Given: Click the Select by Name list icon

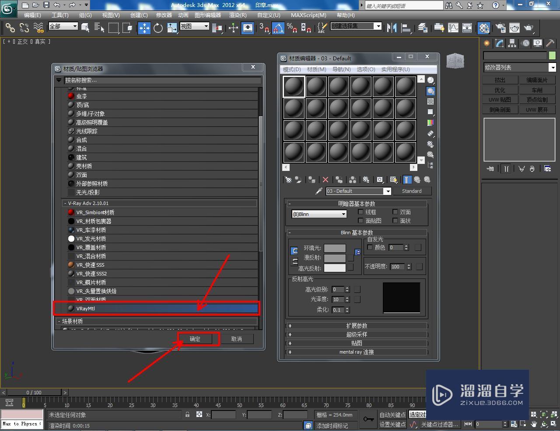Looking at the screenshot, I should click(99, 28).
